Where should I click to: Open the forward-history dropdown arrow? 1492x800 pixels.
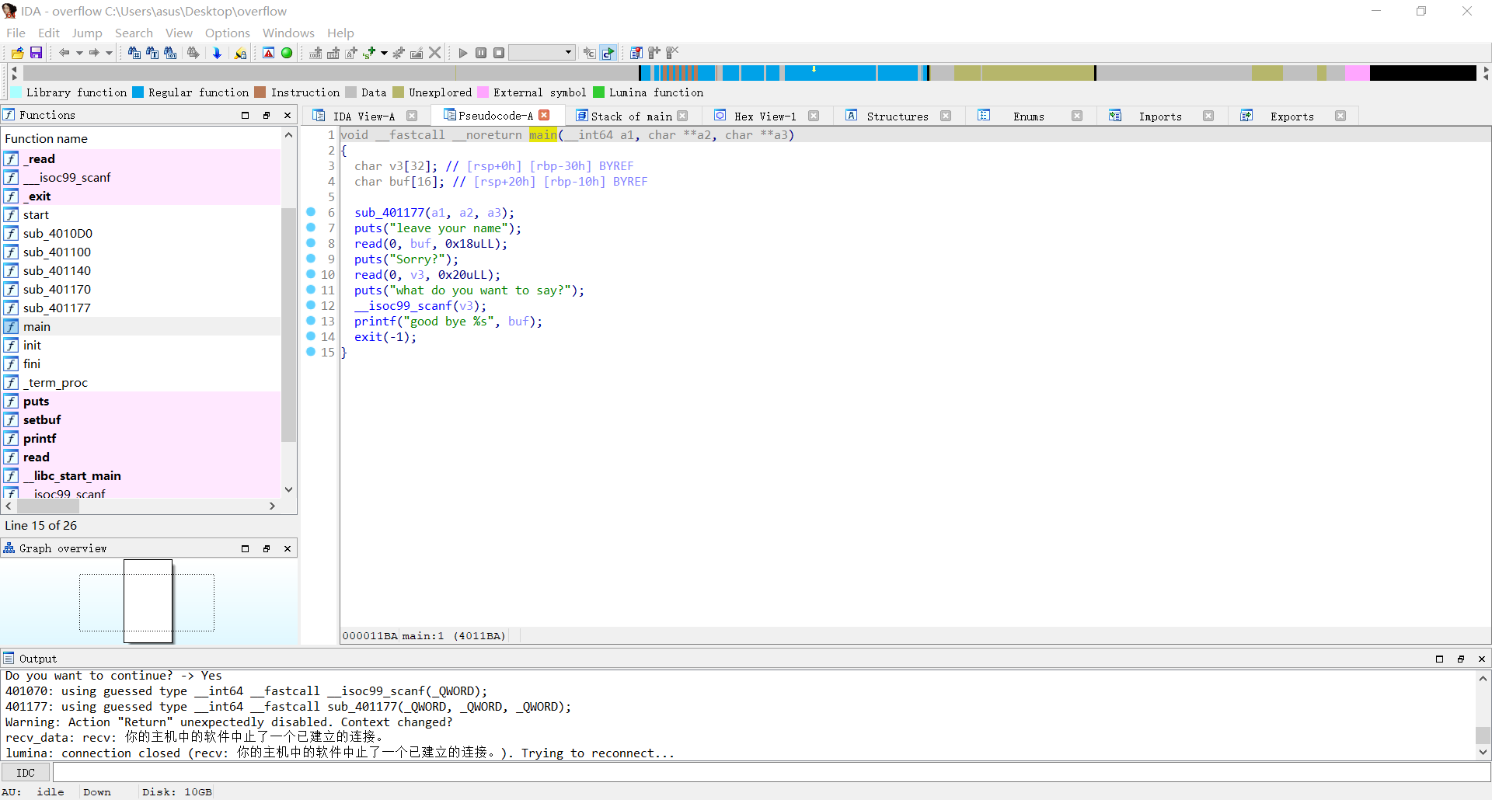109,53
